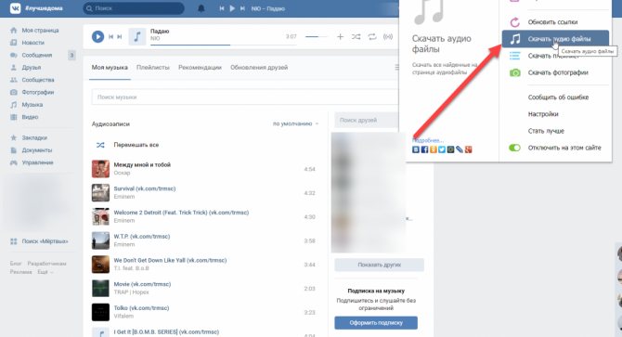This screenshot has height=337, width=622.
Task: Click the Показать других button
Action: (379, 265)
